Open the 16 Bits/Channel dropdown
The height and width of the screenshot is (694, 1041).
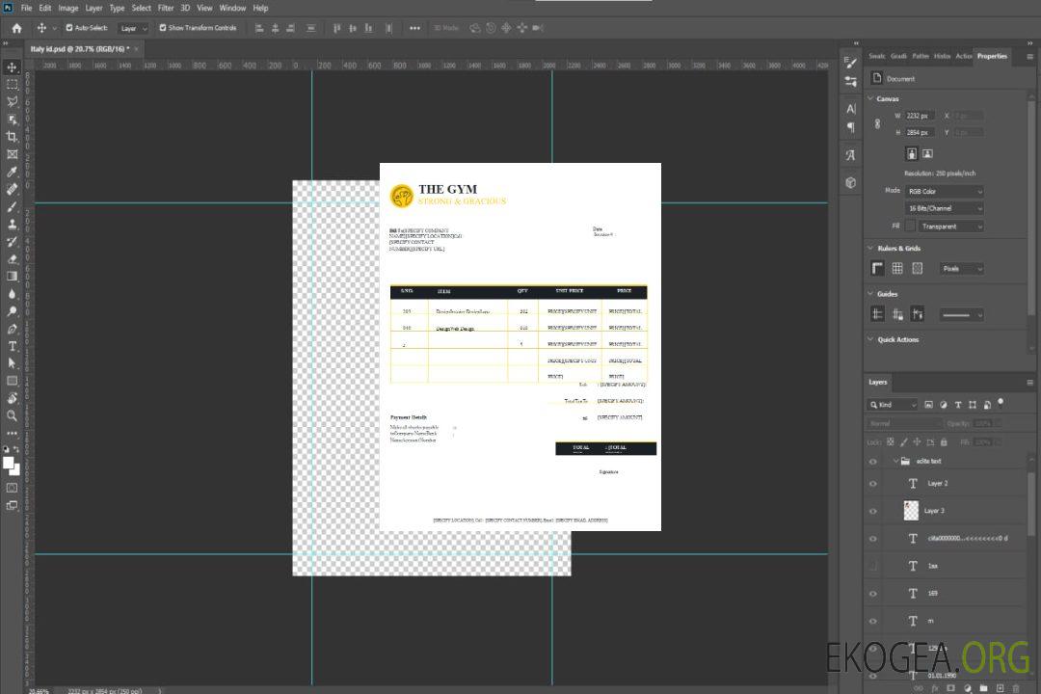click(x=945, y=208)
